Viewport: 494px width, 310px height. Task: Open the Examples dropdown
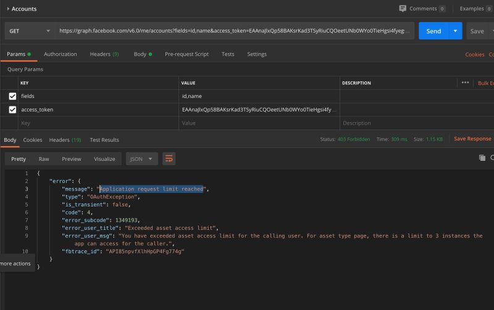tap(475, 9)
